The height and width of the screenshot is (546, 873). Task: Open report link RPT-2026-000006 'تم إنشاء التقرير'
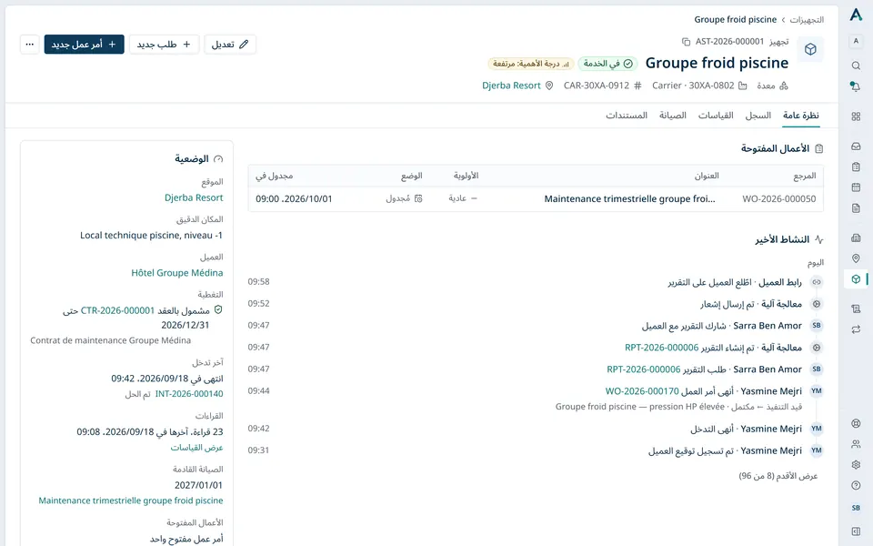pyautogui.click(x=661, y=348)
